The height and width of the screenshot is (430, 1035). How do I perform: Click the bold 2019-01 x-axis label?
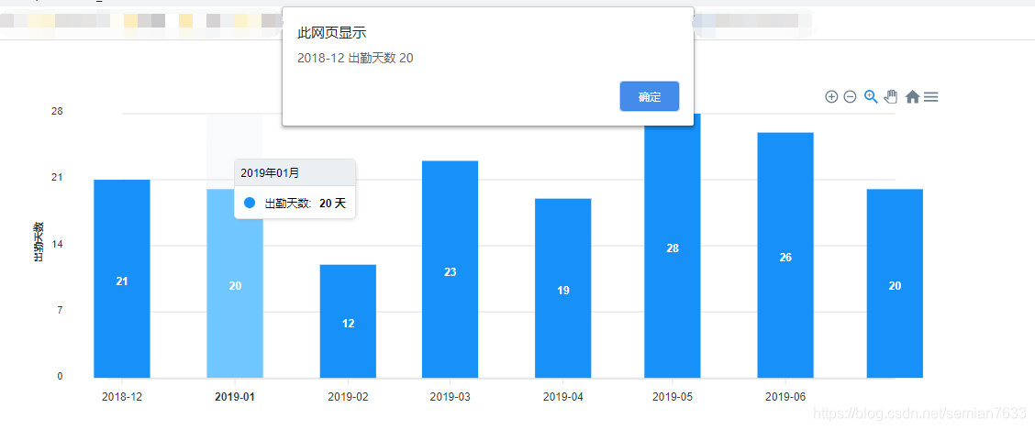click(234, 397)
